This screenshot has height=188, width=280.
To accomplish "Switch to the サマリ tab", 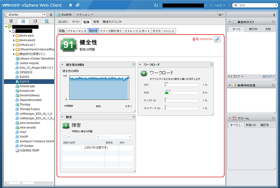I will [76, 22].
